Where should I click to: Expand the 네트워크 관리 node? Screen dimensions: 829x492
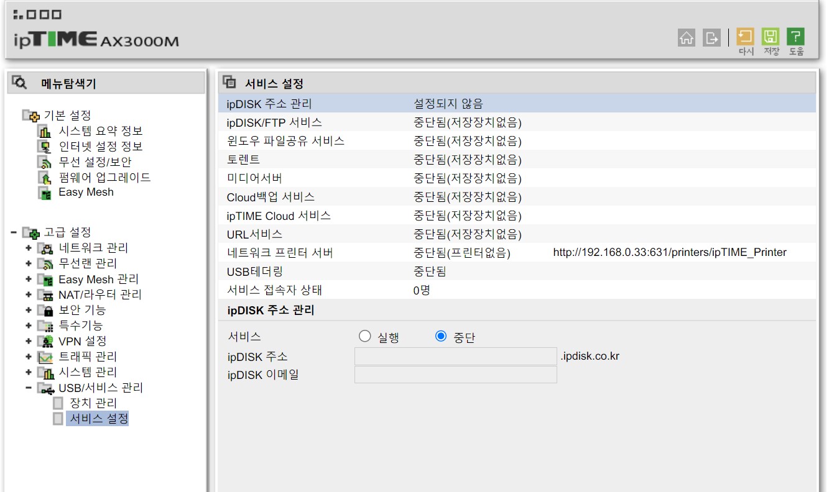coord(29,248)
